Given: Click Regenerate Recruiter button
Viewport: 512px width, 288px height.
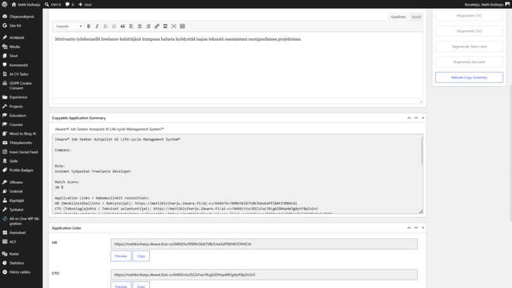Looking at the screenshot, I should pyautogui.click(x=469, y=62).
